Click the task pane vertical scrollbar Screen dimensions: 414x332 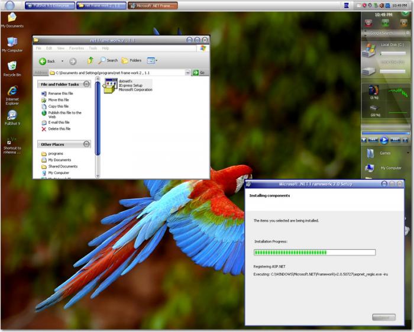tap(98, 118)
